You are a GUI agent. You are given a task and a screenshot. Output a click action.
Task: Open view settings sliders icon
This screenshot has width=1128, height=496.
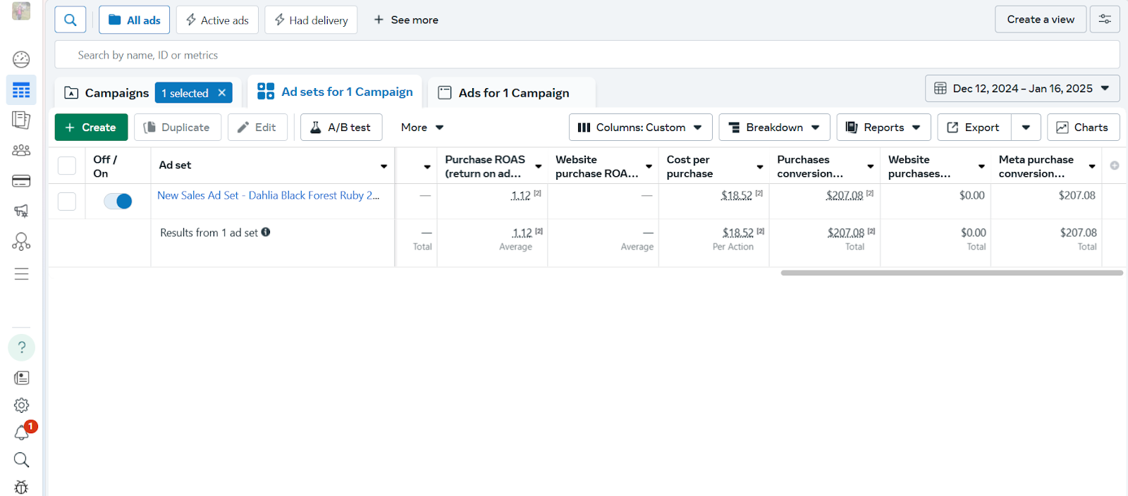(1105, 20)
